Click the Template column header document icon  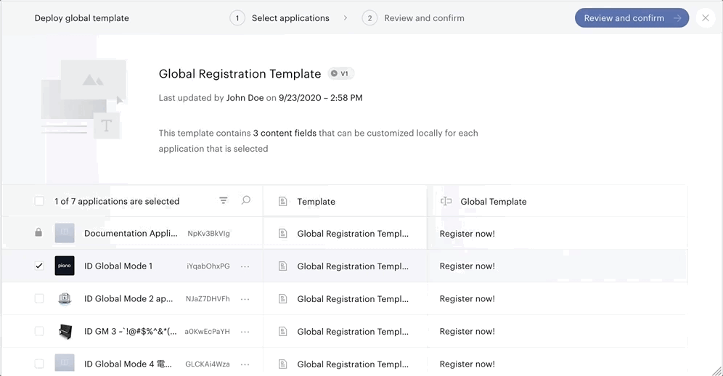pyautogui.click(x=282, y=202)
